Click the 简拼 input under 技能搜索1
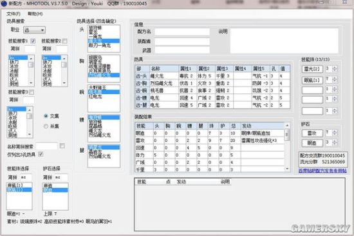 pos(30,49)
